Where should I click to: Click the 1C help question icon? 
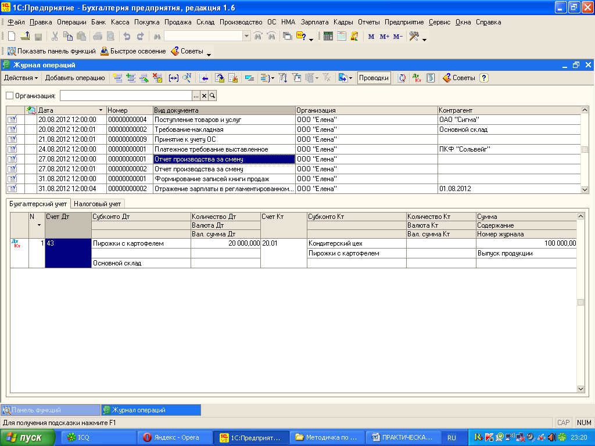pos(302,37)
